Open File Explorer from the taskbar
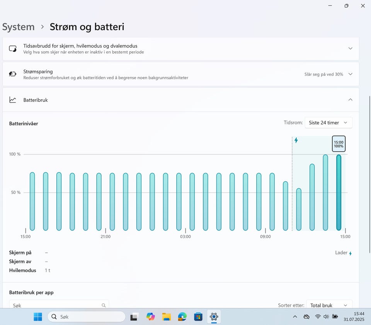The image size is (371, 325). tap(166, 317)
